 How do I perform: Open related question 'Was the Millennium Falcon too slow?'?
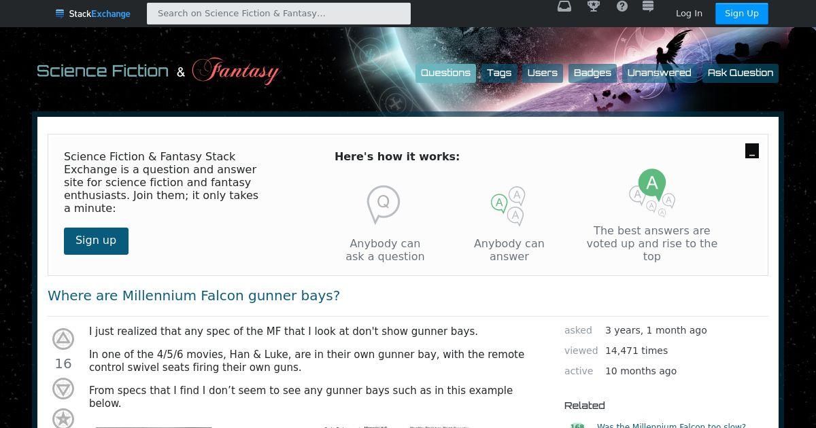coord(671,425)
